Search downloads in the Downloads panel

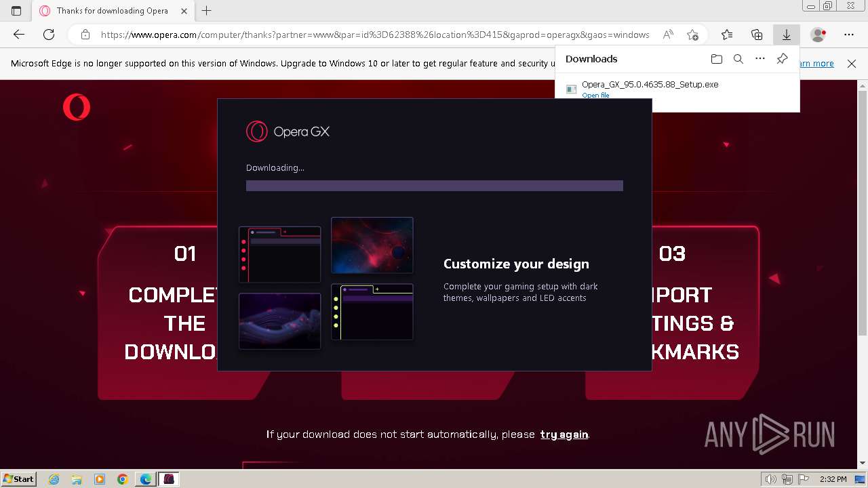(x=738, y=59)
